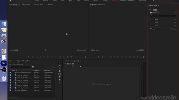Select the Slip tool
The width and height of the screenshot is (179, 100).
click(60, 74)
